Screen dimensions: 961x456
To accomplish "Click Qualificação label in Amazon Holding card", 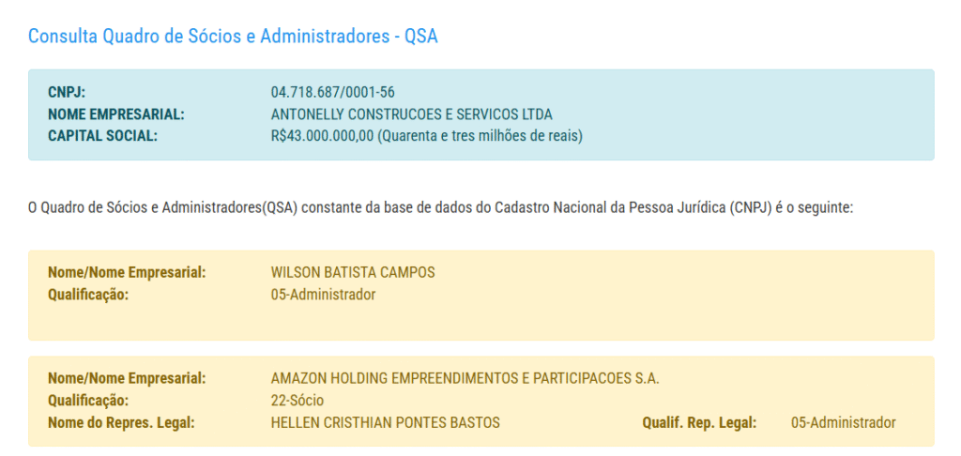I will pyautogui.click(x=87, y=401).
